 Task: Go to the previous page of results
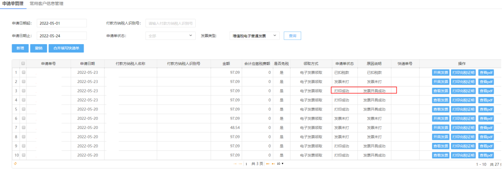[240, 163]
